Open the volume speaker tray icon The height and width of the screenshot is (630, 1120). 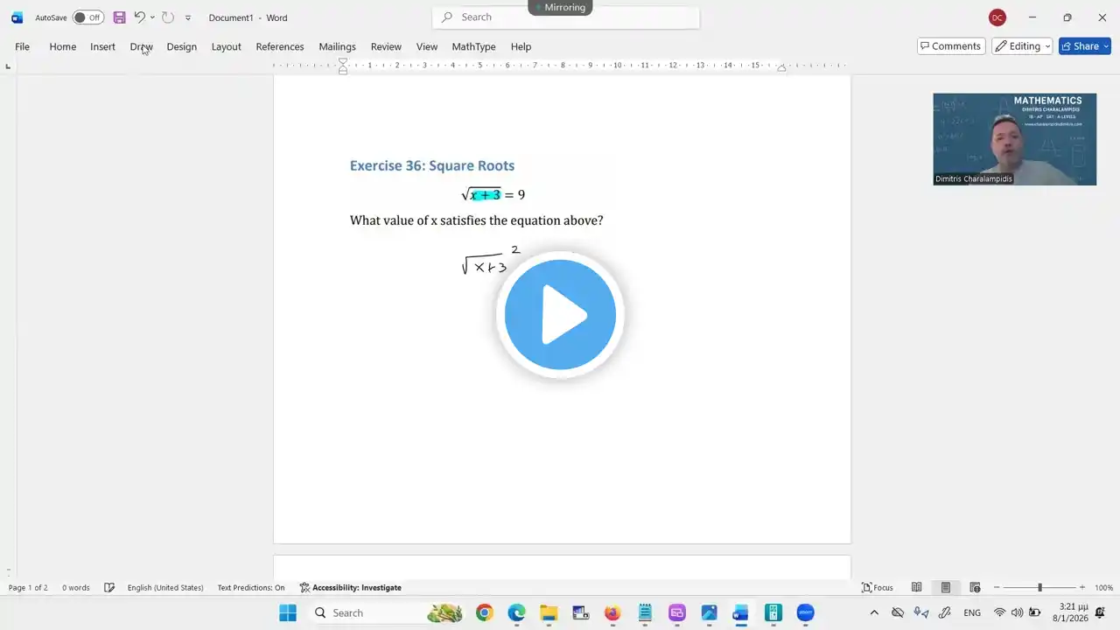click(1017, 612)
